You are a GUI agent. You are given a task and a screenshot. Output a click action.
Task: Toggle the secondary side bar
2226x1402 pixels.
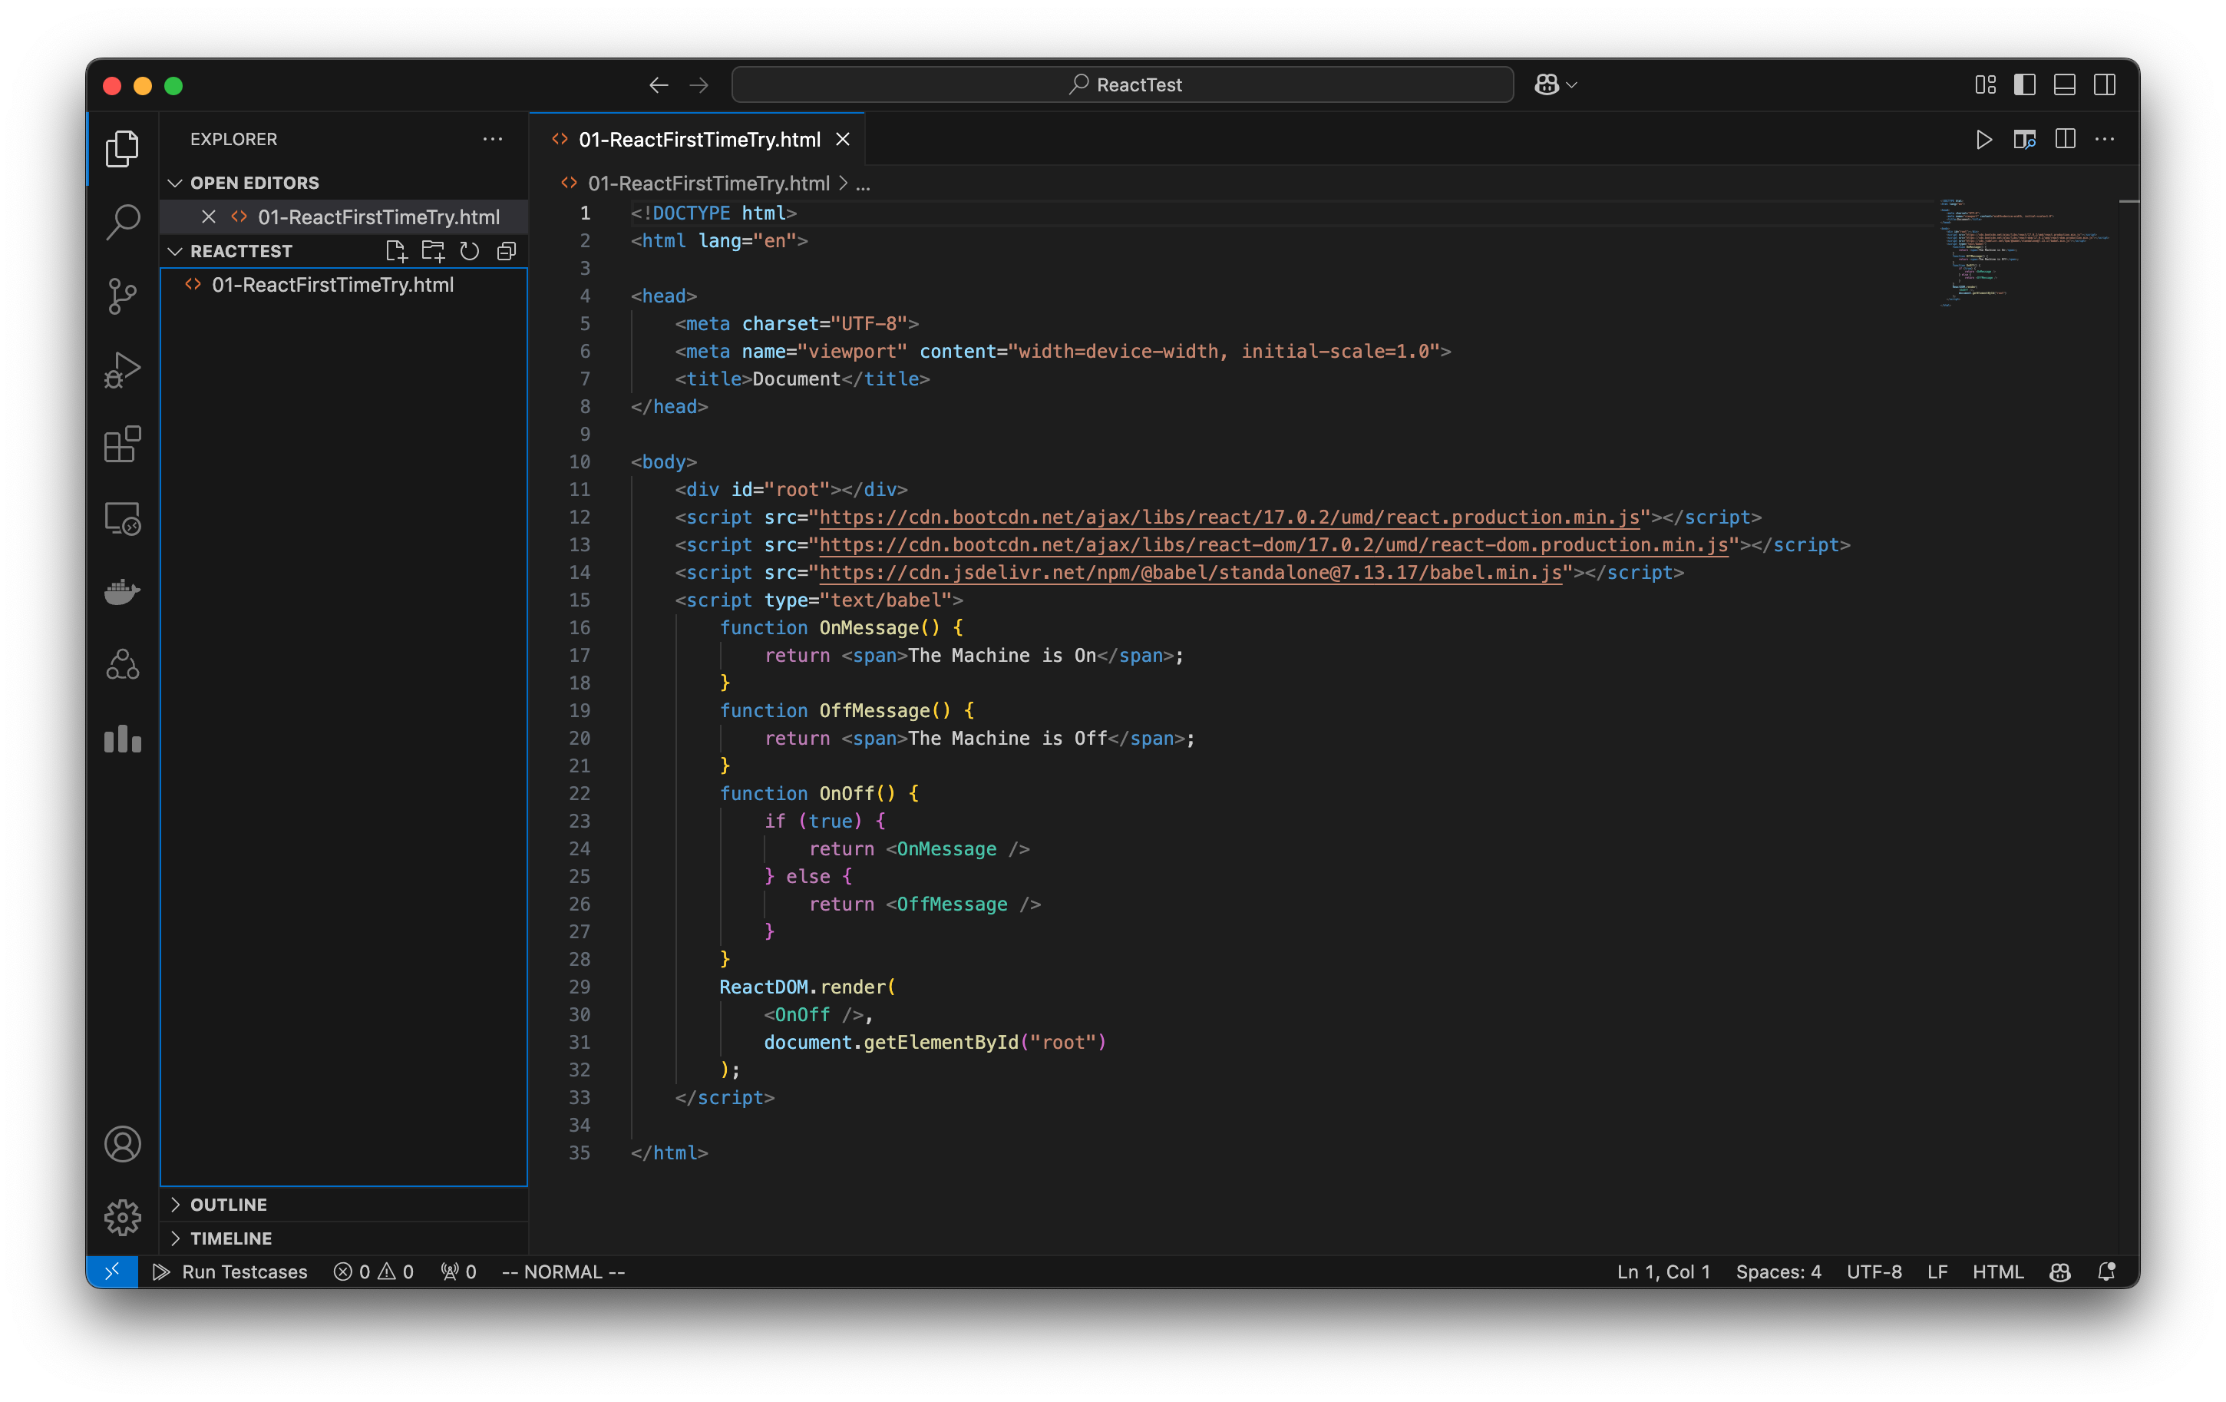pos(2105,84)
